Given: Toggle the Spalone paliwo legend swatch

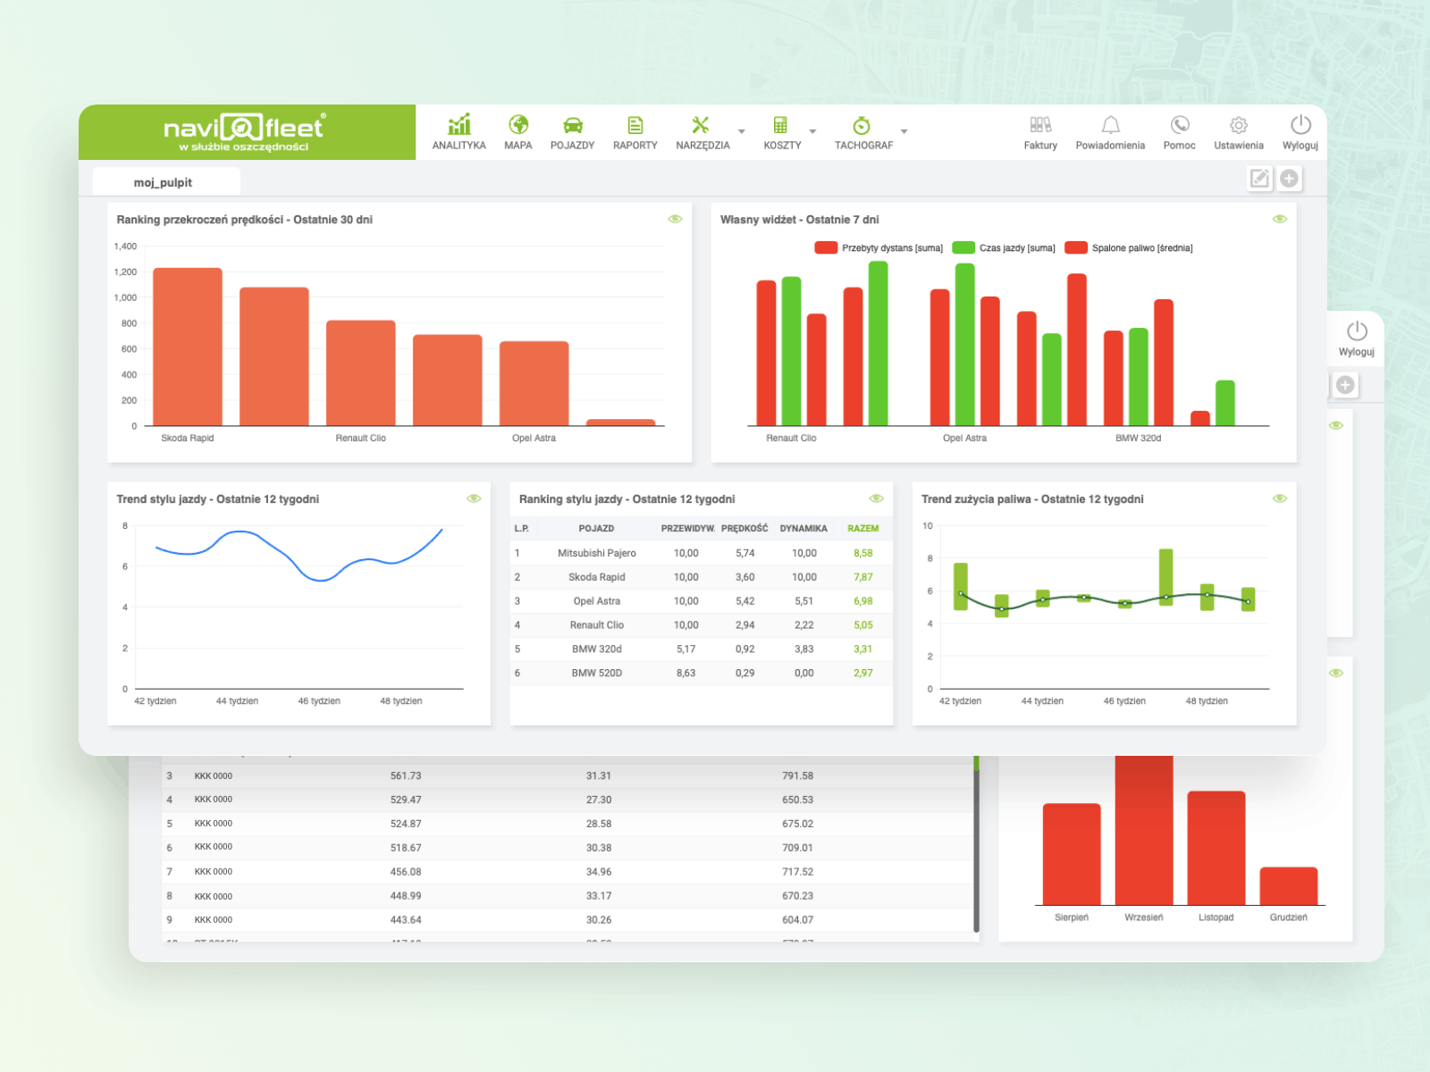Looking at the screenshot, I should pyautogui.click(x=1076, y=247).
